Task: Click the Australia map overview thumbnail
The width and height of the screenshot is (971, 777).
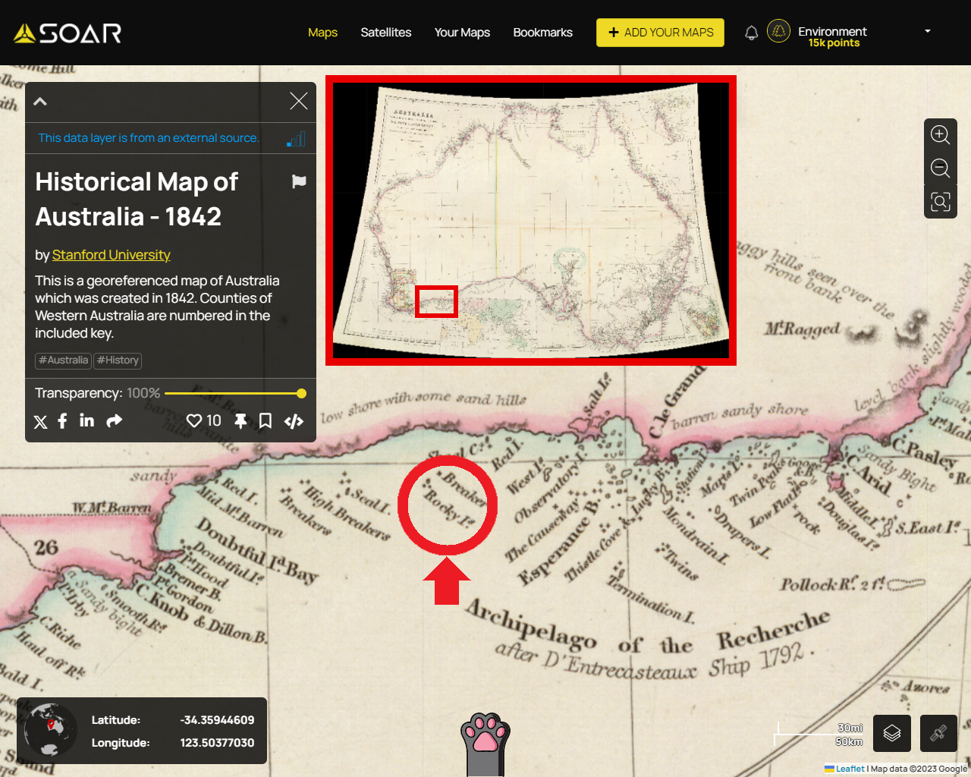Action: click(531, 220)
